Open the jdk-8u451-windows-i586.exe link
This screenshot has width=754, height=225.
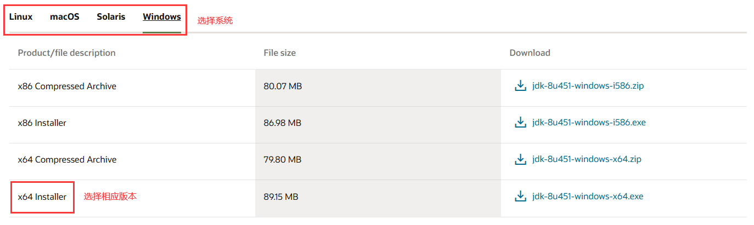[589, 123]
